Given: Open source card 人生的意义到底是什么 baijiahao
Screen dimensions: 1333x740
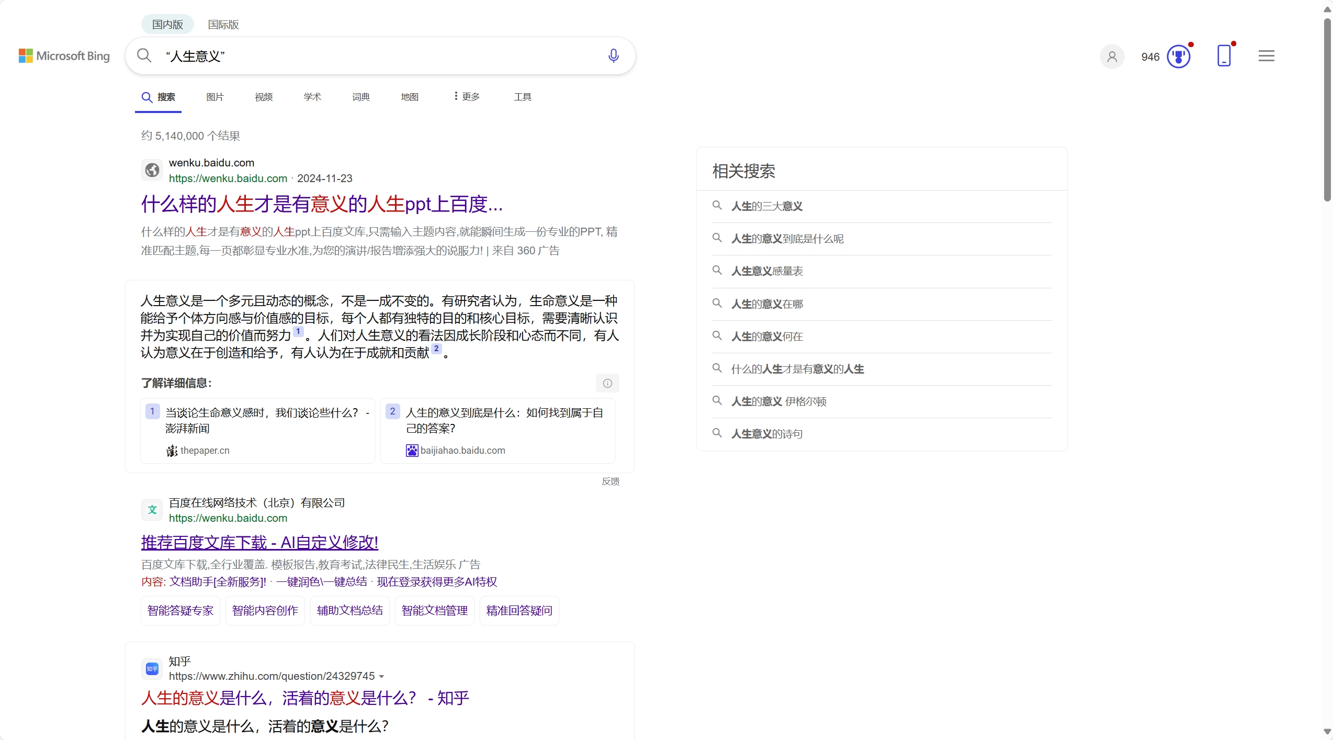Looking at the screenshot, I should (x=498, y=431).
